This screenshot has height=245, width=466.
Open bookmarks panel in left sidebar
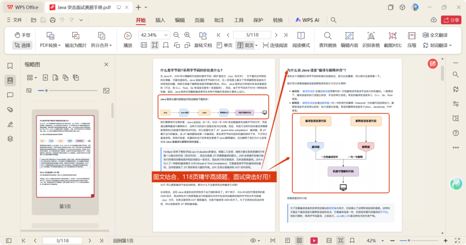[x=10, y=66]
